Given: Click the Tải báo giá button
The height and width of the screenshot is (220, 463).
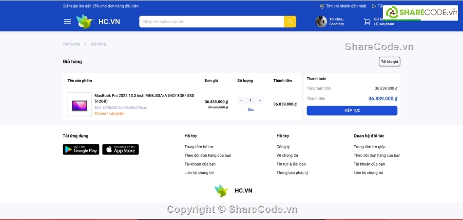Looking at the screenshot, I should [x=389, y=62].
